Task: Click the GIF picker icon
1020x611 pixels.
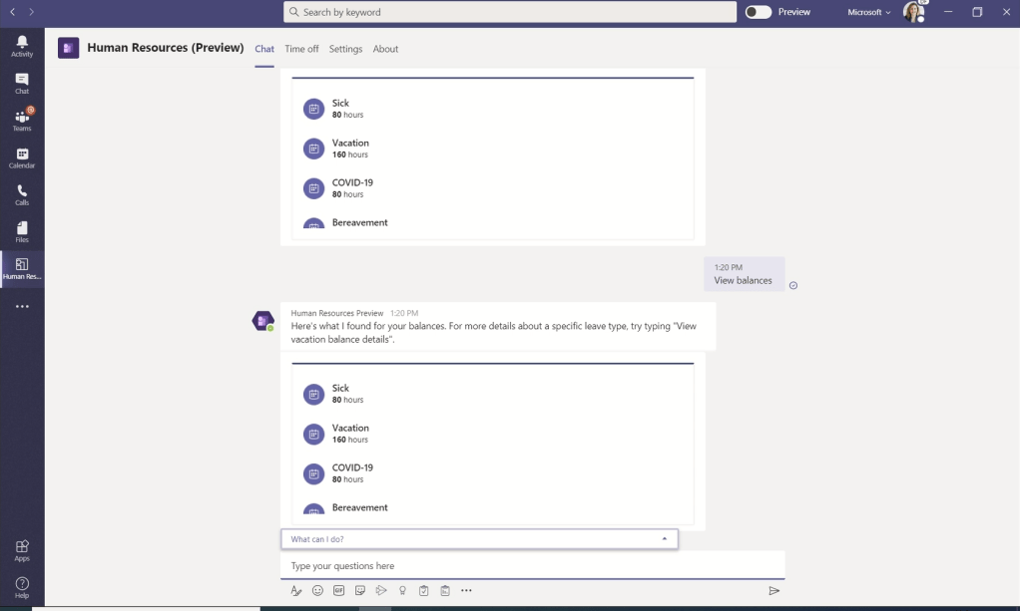Action: 338,591
